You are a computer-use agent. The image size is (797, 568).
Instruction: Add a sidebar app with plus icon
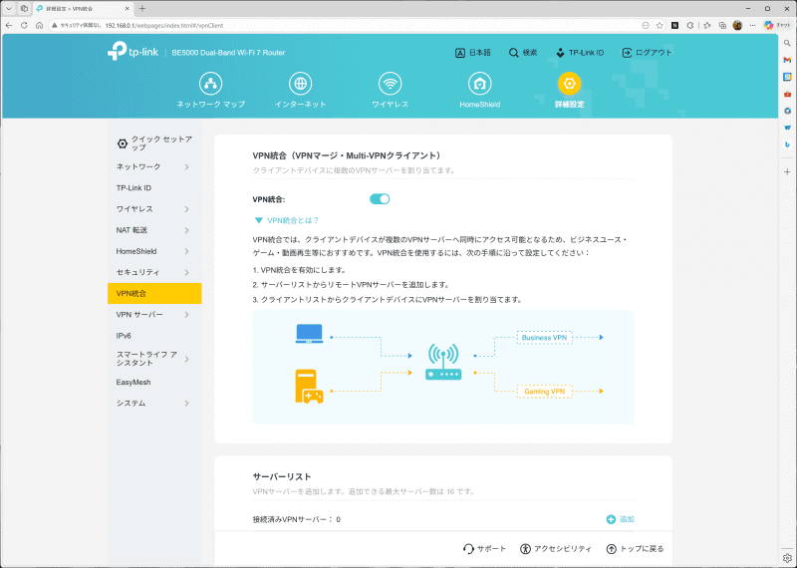[x=787, y=171]
